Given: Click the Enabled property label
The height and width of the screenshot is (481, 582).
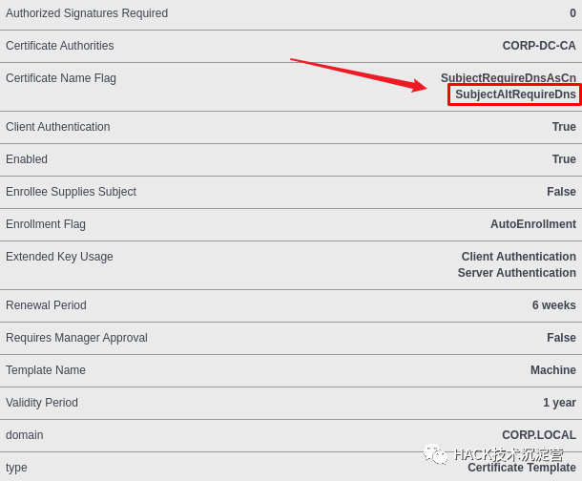Looking at the screenshot, I should point(27,159).
